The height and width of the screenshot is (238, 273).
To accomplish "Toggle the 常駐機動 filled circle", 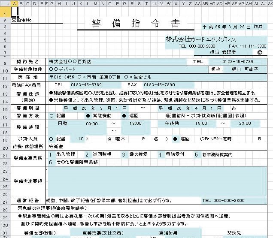I will 88,116.
